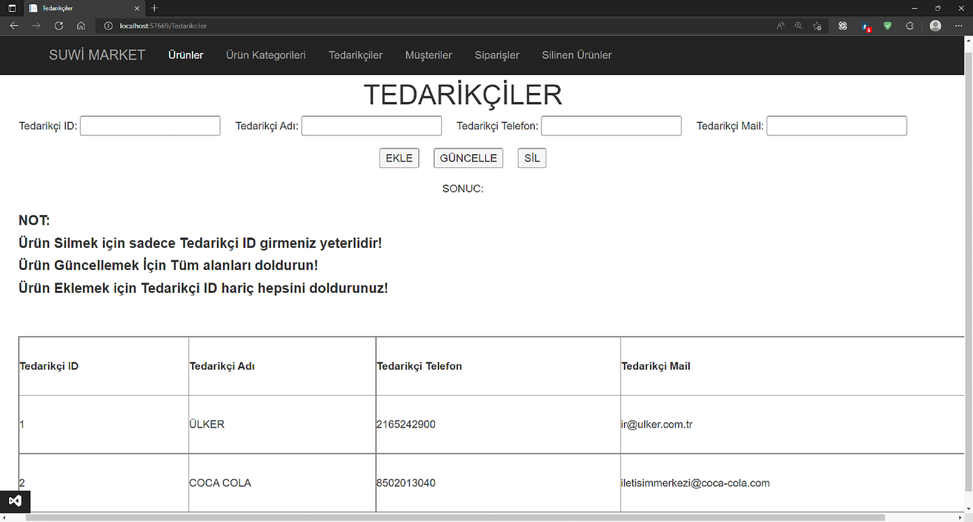The height and width of the screenshot is (522, 973).
Task: Open the Silinen Ürünler menu item
Action: (577, 55)
